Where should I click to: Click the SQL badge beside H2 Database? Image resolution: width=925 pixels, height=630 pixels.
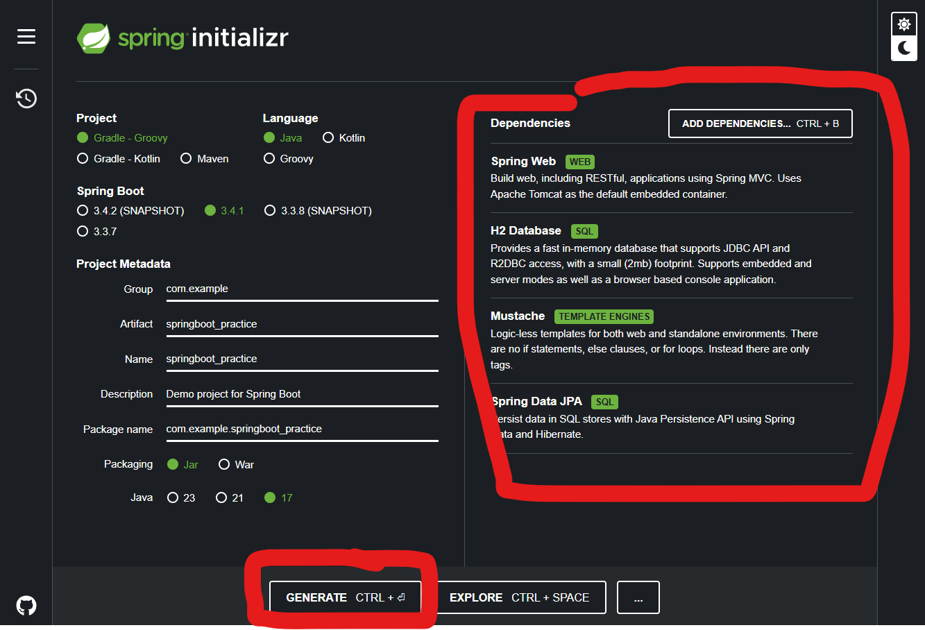click(585, 231)
